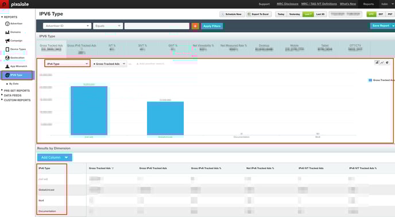Expand the Add Column dropdown
This screenshot has width=395, height=217.
click(55, 157)
